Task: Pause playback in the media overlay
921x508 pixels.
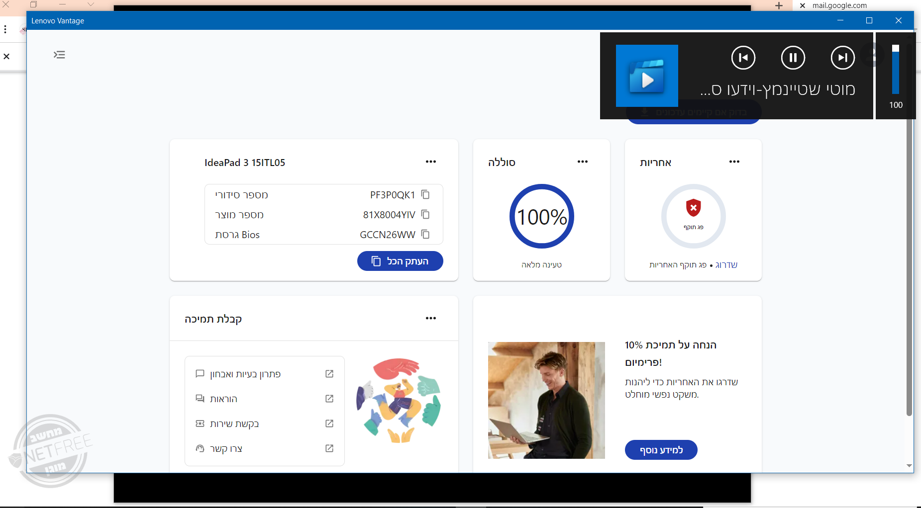Action: coord(793,57)
